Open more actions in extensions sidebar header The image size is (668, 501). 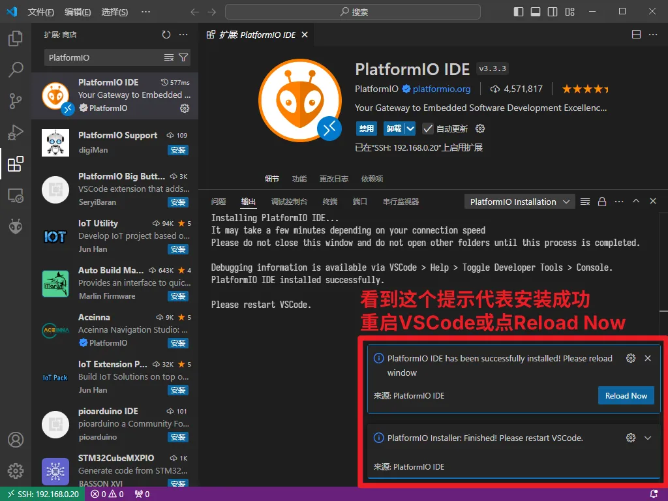click(183, 35)
